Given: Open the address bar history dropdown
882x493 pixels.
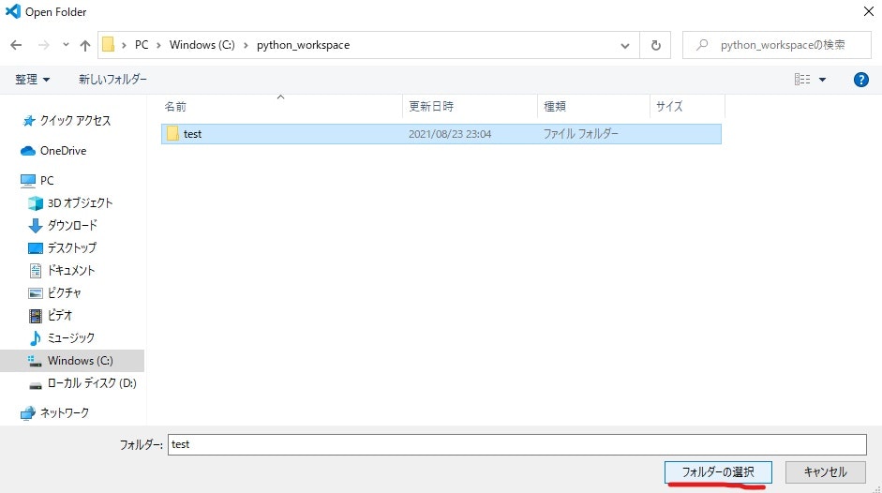Looking at the screenshot, I should pos(625,46).
